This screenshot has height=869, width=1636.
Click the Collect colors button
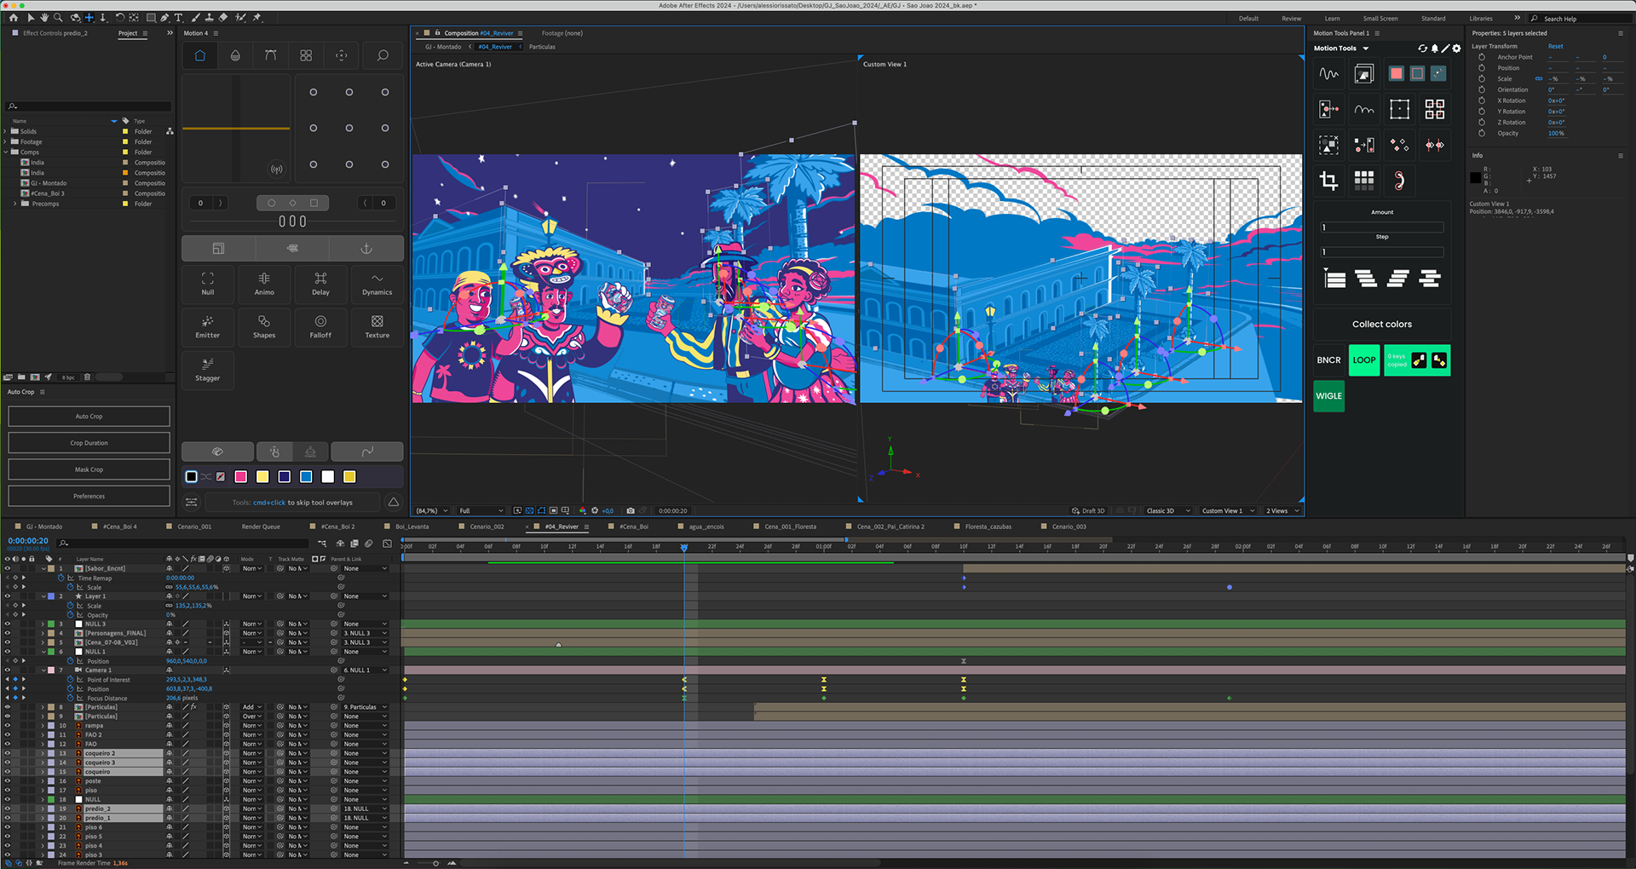coord(1381,325)
